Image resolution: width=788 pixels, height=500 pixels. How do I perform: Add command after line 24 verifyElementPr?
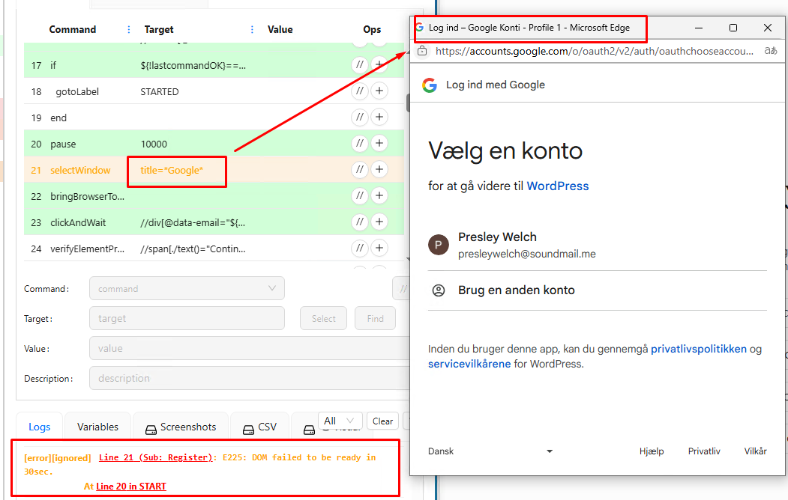(x=379, y=248)
